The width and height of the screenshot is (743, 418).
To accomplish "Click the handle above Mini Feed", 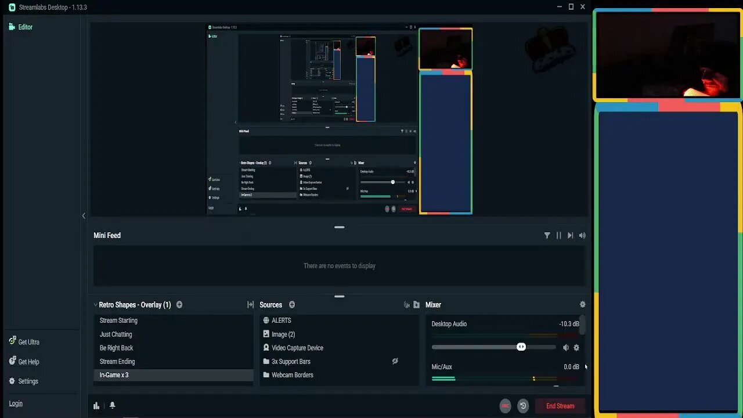I will tap(340, 227).
